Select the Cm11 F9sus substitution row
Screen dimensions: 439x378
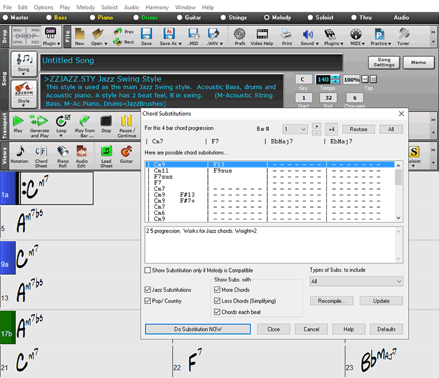point(270,170)
